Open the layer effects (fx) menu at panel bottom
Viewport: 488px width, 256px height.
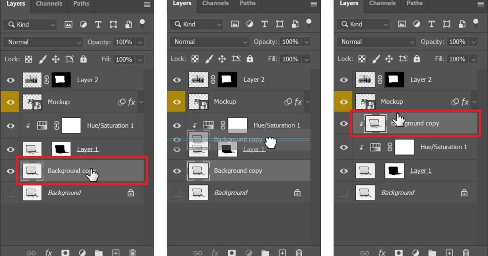pyautogui.click(x=48, y=252)
